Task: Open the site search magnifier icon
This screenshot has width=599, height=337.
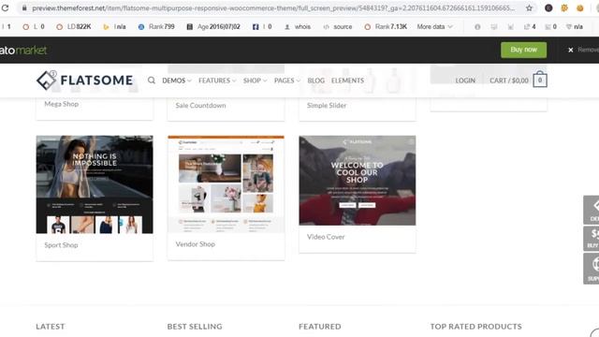Action: [152, 81]
